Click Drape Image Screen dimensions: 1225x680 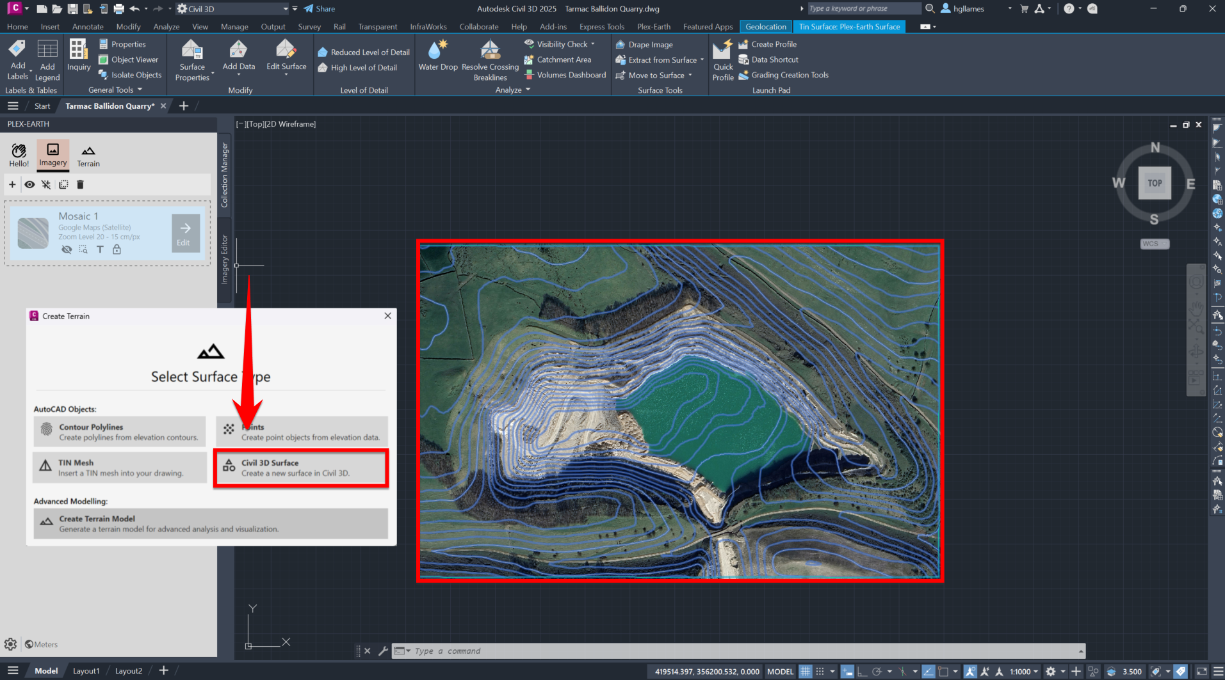[644, 45]
